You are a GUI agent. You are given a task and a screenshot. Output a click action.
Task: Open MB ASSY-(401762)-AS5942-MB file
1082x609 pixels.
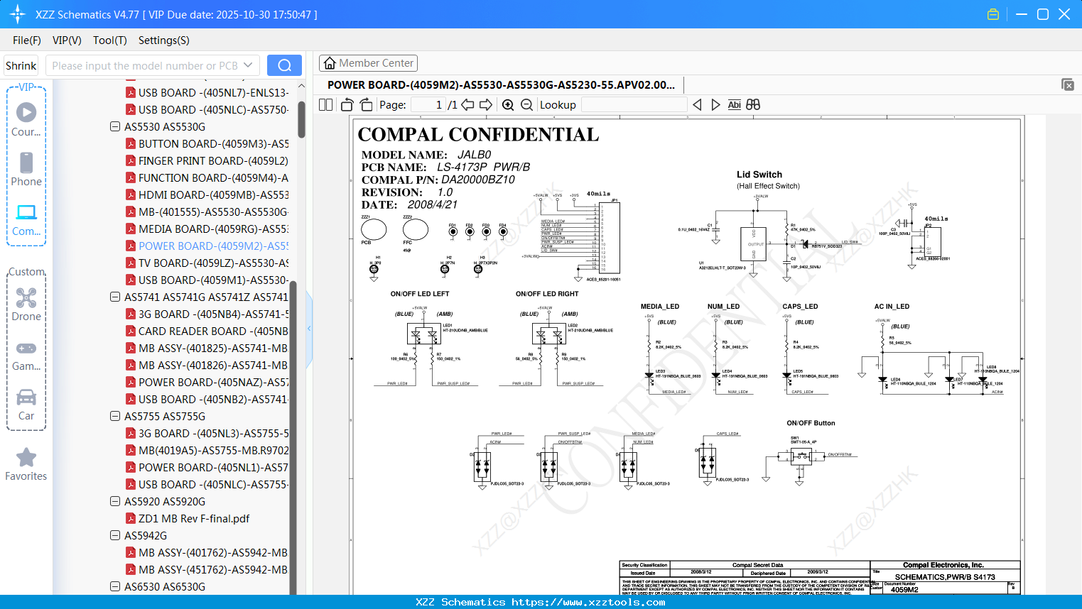[x=213, y=552]
